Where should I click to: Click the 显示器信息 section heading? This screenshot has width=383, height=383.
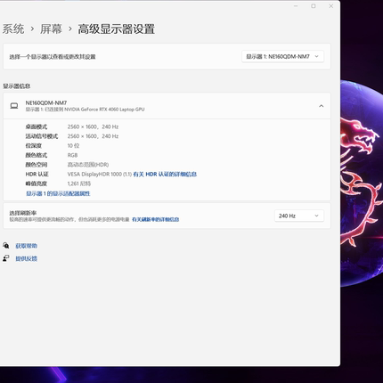(x=17, y=86)
